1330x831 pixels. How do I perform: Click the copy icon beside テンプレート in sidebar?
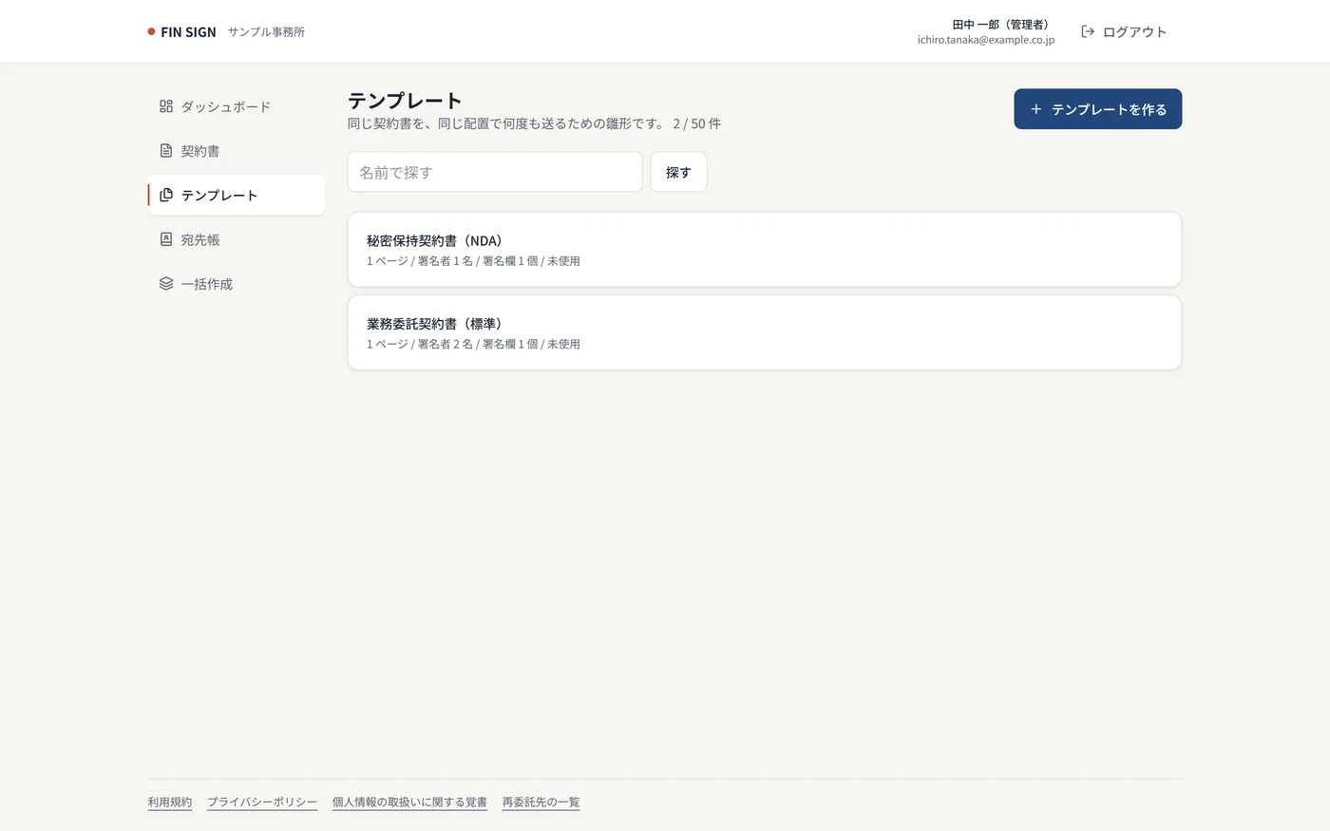click(x=166, y=195)
